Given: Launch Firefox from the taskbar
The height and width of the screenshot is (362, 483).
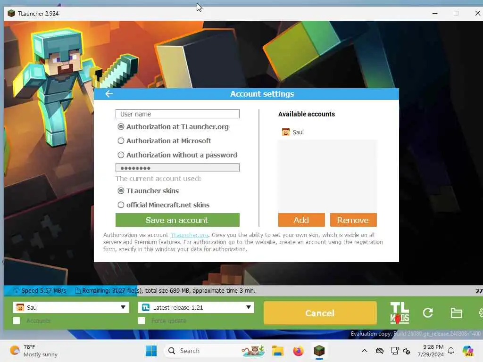Looking at the screenshot, I should click(x=298, y=351).
